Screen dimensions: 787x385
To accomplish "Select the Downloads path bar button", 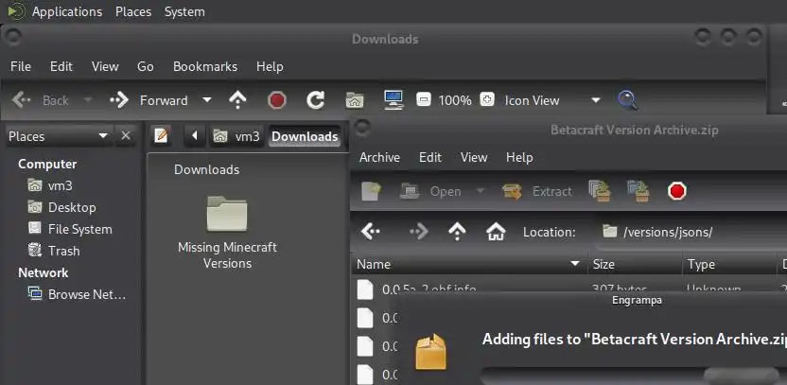I will tap(305, 136).
